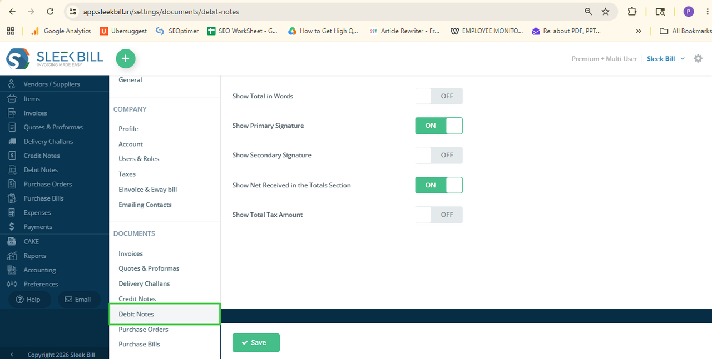Viewport: 712px width, 359px height.
Task: Open the Ubersuggest bookmark
Action: tap(123, 31)
